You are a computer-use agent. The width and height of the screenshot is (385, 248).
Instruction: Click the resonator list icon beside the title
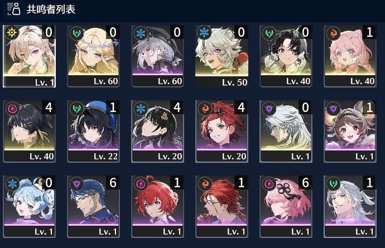14,9
